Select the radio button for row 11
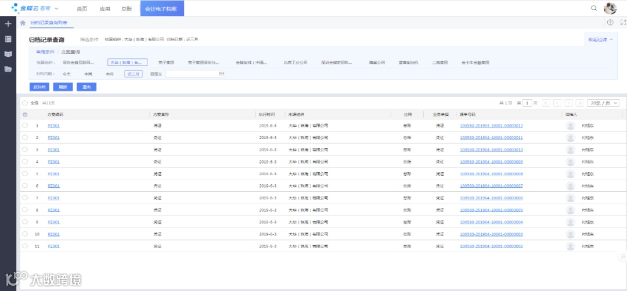627x291 pixels. coord(25,246)
